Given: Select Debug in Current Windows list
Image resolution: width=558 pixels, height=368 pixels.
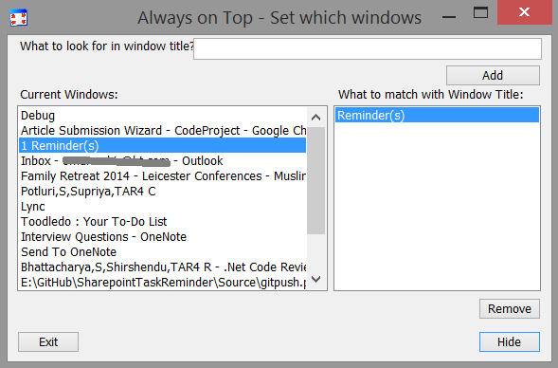Looking at the screenshot, I should (162, 116).
